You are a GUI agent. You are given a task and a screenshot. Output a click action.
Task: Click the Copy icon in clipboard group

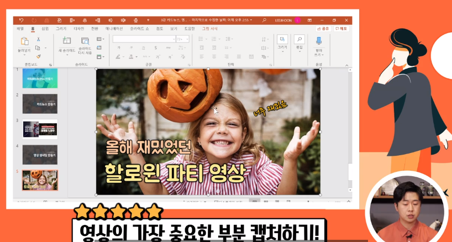[38, 48]
